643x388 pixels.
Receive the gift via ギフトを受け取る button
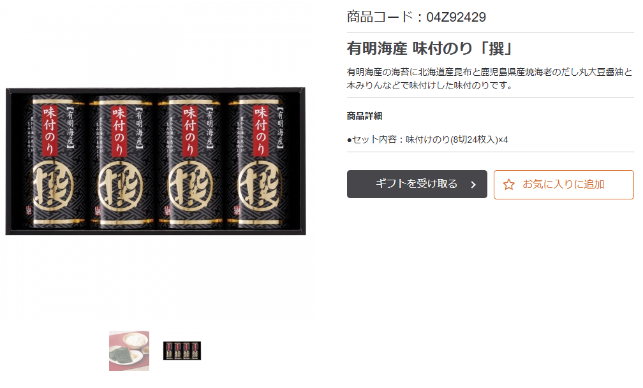tap(417, 184)
